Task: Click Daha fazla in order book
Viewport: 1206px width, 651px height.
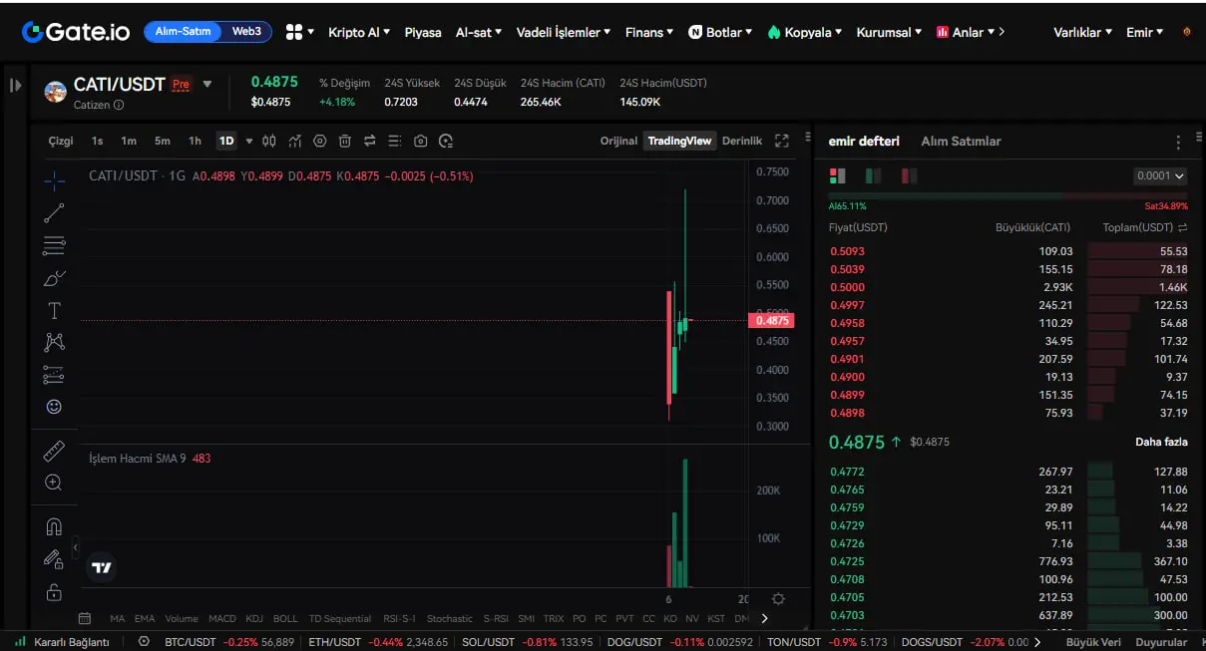Action: tap(1161, 442)
